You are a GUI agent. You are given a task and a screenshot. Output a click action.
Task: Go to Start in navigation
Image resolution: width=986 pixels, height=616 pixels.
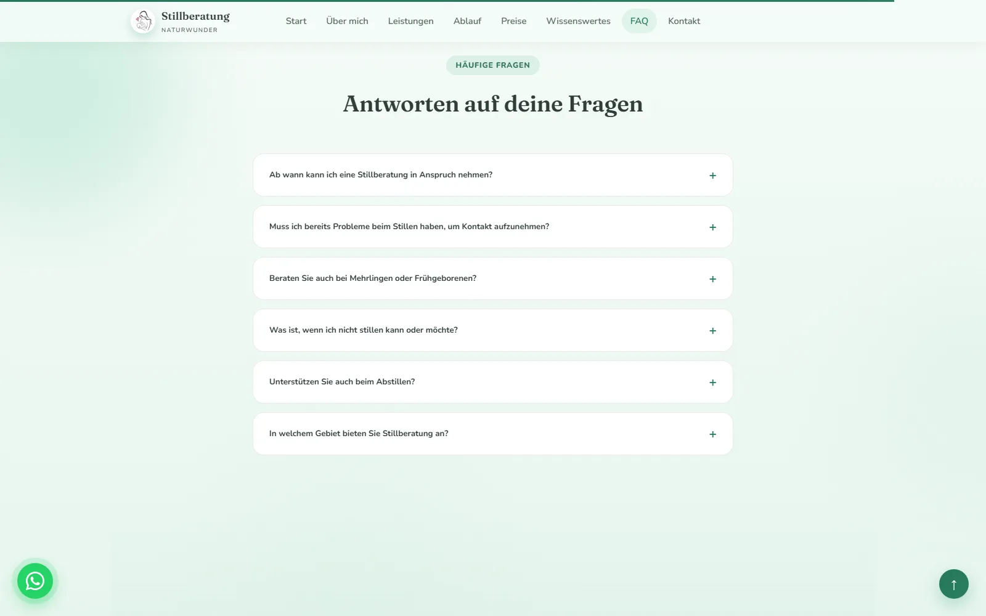tap(296, 21)
